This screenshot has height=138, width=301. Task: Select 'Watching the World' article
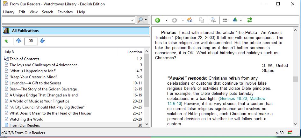(x=26, y=119)
